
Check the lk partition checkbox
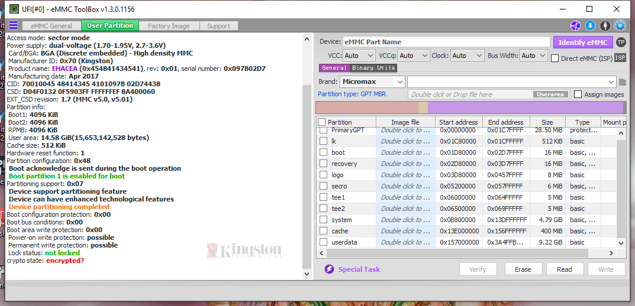click(x=323, y=141)
